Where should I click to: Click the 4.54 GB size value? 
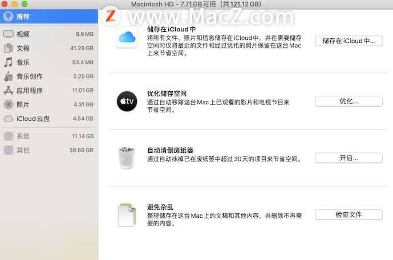point(83,119)
